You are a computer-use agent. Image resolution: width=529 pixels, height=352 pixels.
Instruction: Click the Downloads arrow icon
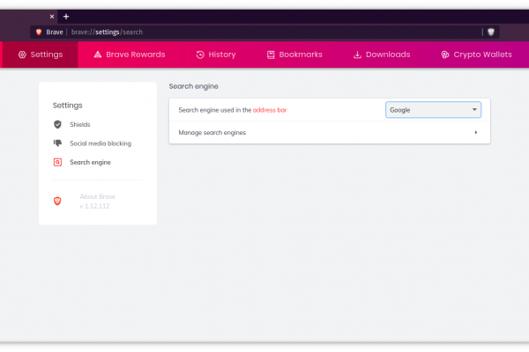click(x=357, y=55)
